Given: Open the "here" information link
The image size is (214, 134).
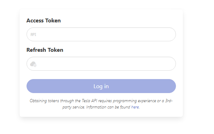Looking at the screenshot, I should (135, 107).
